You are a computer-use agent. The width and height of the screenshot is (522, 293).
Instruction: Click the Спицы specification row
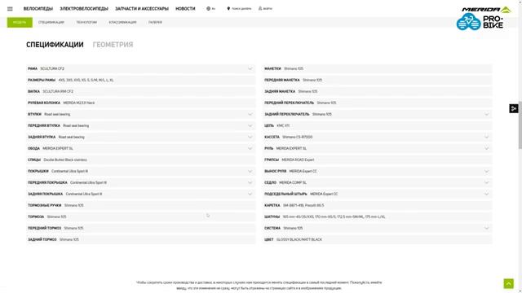[141, 160]
